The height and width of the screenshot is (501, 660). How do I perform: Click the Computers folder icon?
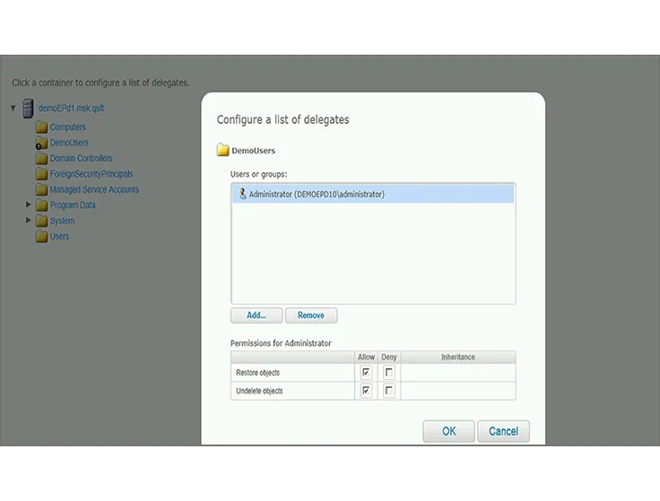[41, 127]
